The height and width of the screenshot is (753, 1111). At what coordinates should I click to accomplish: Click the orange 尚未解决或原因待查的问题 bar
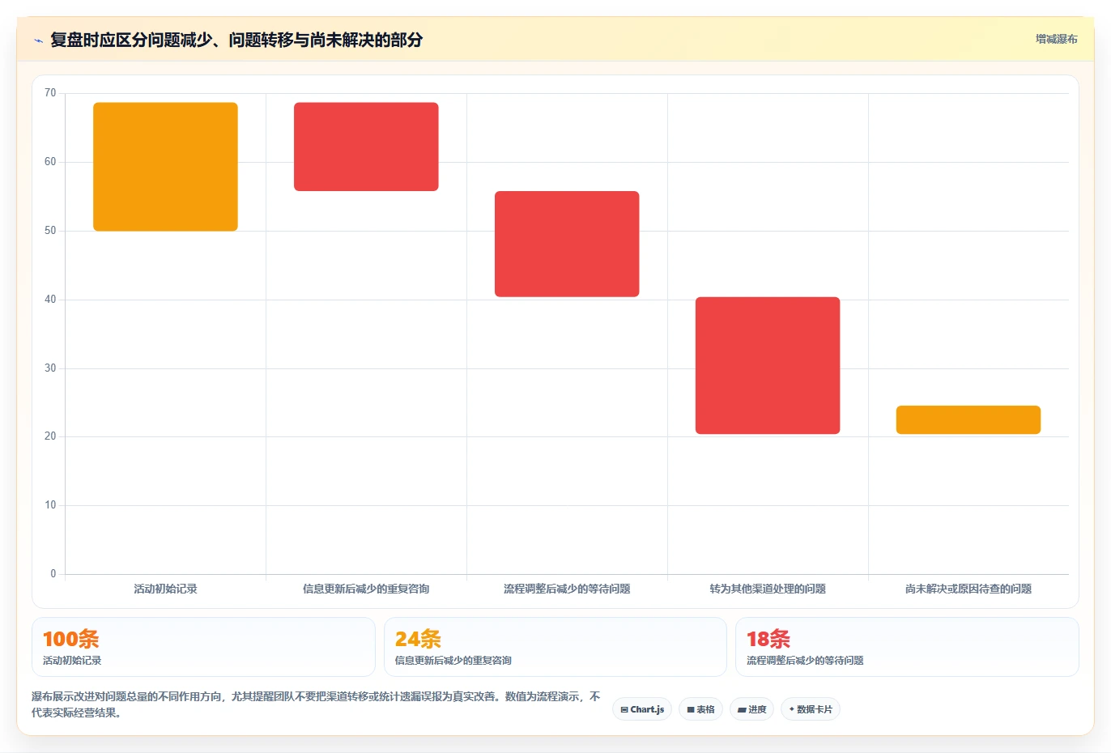point(968,419)
